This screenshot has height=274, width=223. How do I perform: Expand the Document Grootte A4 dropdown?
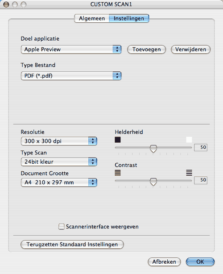pos(59,182)
